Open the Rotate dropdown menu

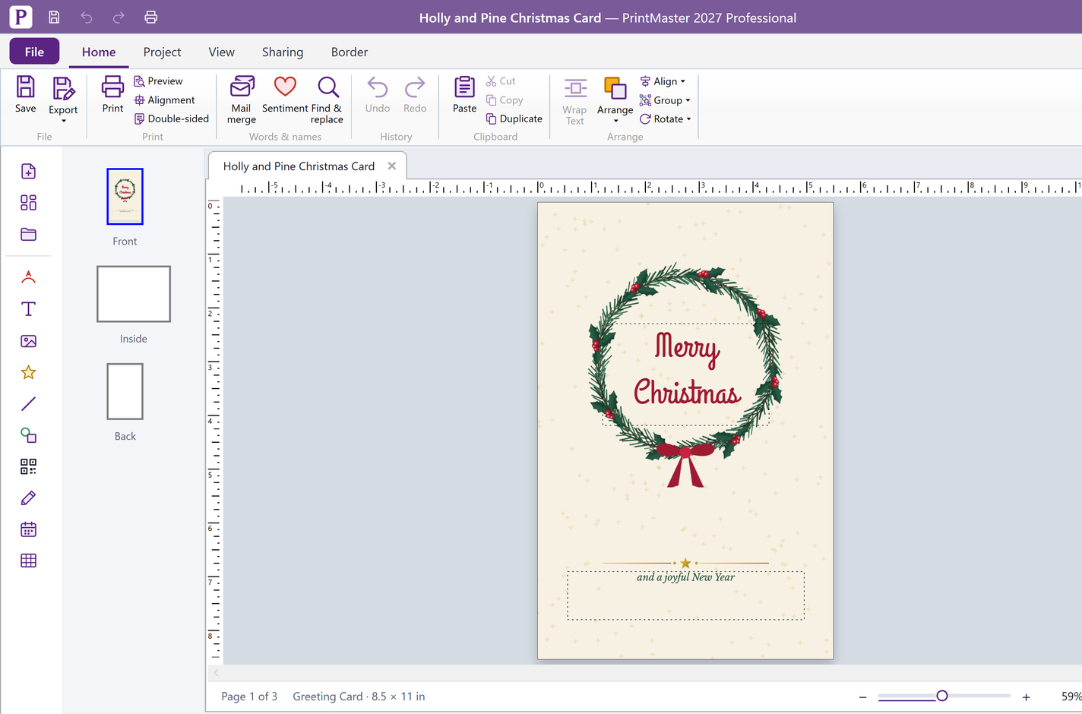coord(666,118)
